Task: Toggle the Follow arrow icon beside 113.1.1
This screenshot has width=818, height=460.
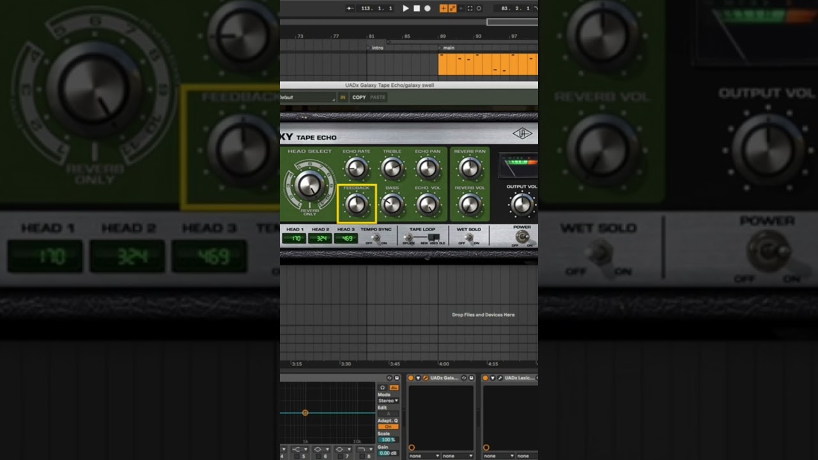Action: pos(350,8)
